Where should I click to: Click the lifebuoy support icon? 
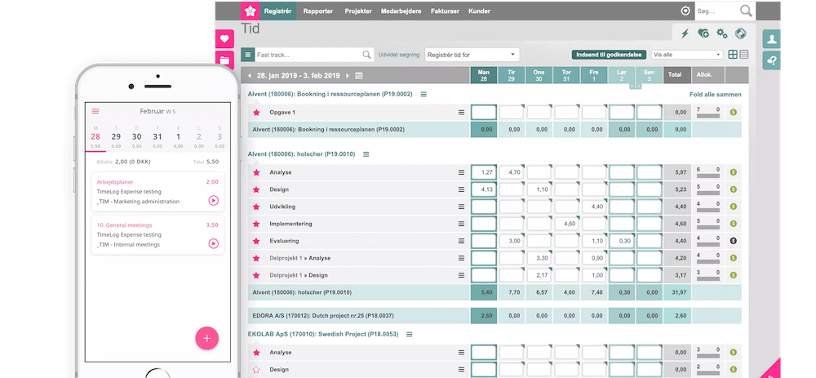pyautogui.click(x=741, y=33)
